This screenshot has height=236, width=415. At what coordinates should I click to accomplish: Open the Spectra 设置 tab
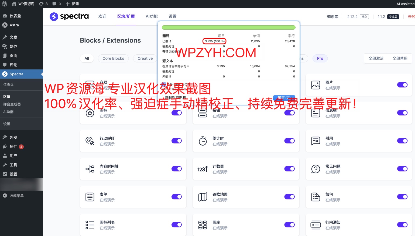coord(173,16)
